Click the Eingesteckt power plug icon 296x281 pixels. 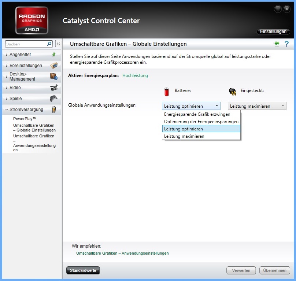click(x=232, y=92)
